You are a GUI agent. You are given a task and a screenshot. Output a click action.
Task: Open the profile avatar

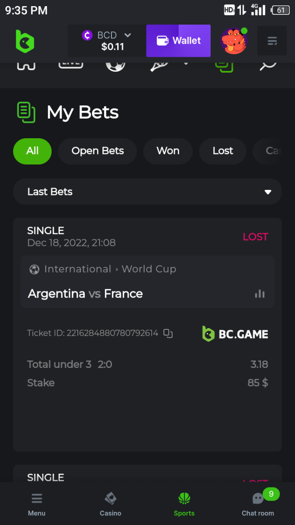[x=234, y=41]
